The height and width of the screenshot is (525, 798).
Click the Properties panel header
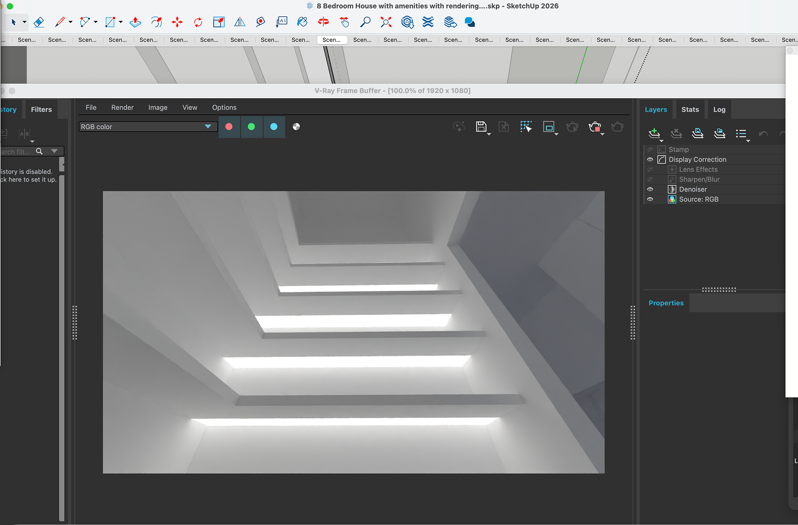(x=666, y=303)
